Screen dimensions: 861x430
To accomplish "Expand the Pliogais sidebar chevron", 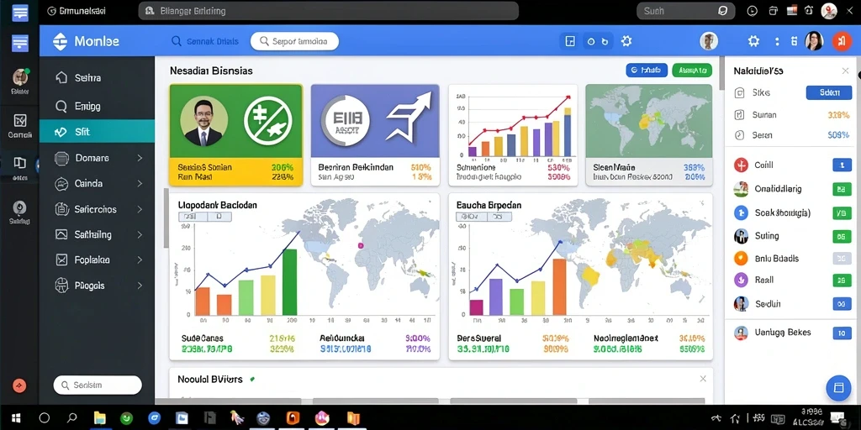I will [x=140, y=286].
